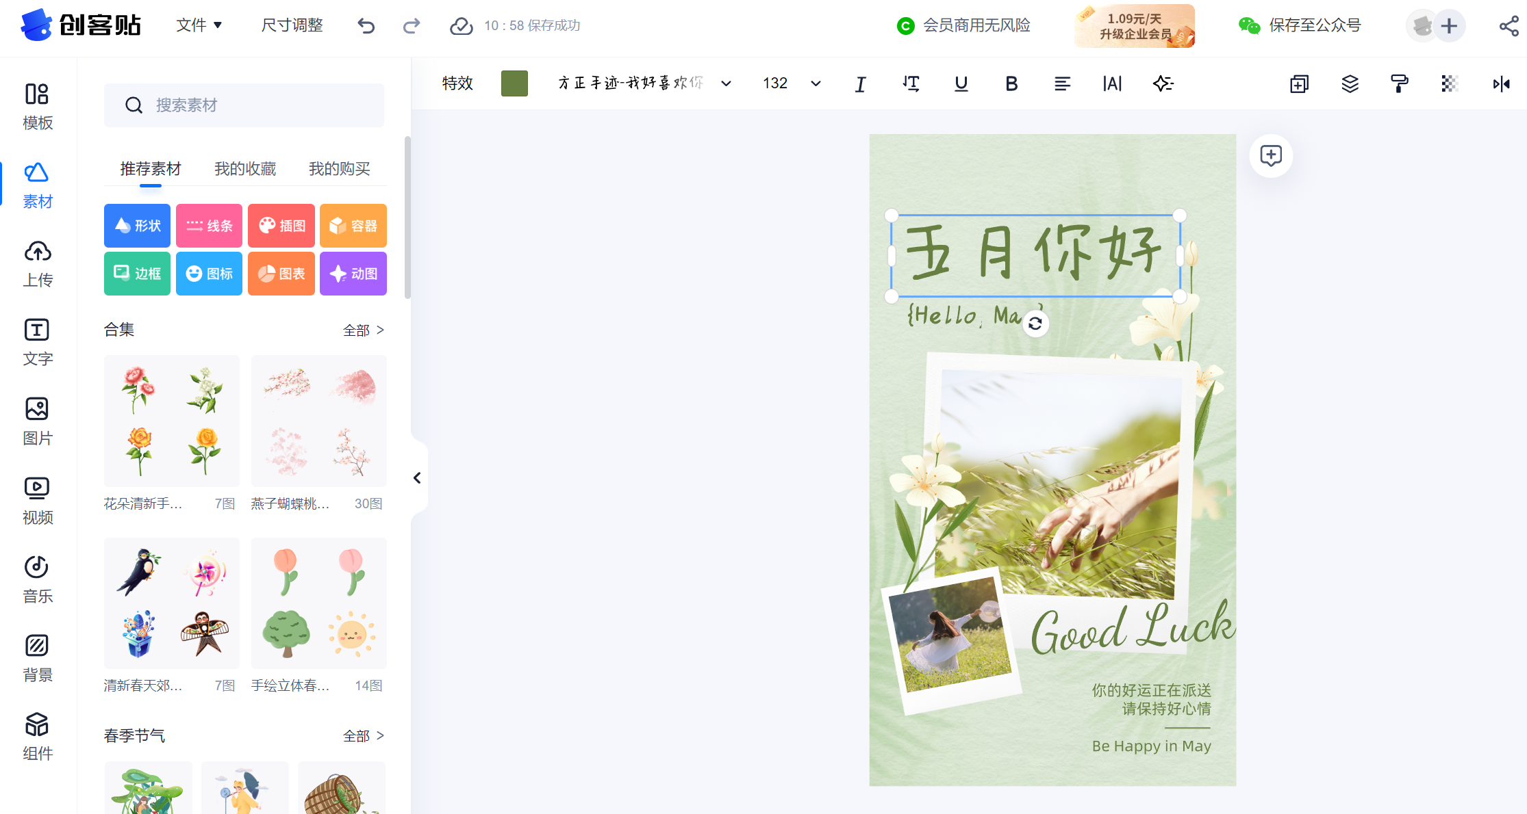1527x814 pixels.
Task: Select the Be Happy in May text
Action: [x=1152, y=746]
